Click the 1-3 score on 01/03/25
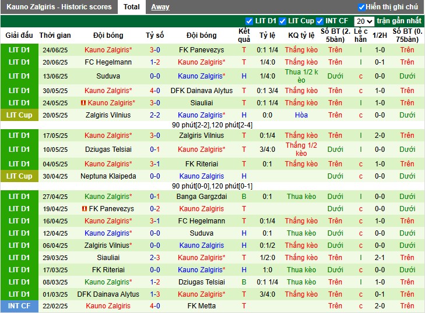 (154, 294)
